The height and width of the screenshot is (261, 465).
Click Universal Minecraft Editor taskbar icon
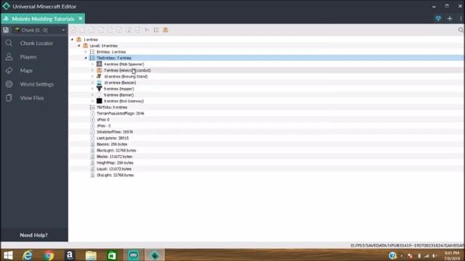[155, 255]
